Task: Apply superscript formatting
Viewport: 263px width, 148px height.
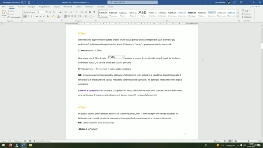Action: tap(44, 16)
